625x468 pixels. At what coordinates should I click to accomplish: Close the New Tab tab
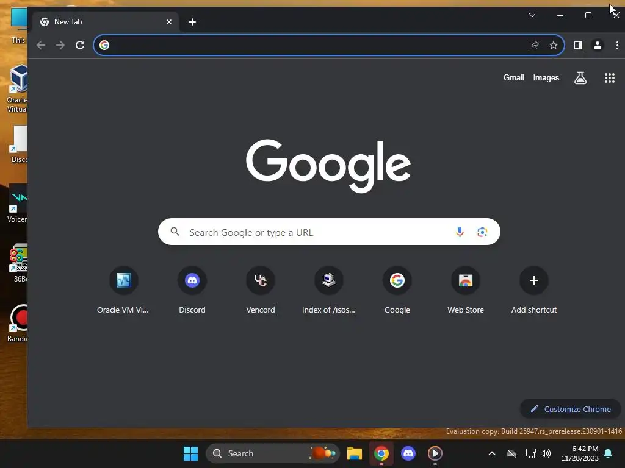(169, 22)
